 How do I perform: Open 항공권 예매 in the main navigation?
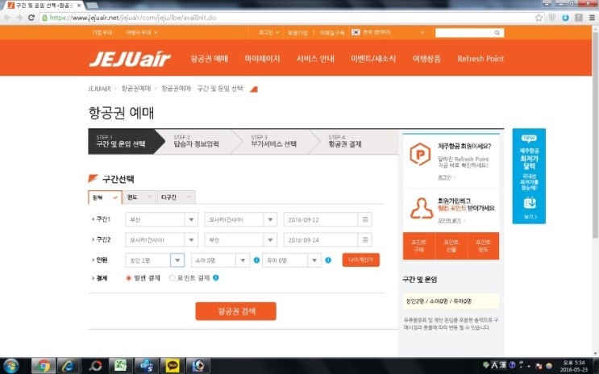pyautogui.click(x=210, y=59)
